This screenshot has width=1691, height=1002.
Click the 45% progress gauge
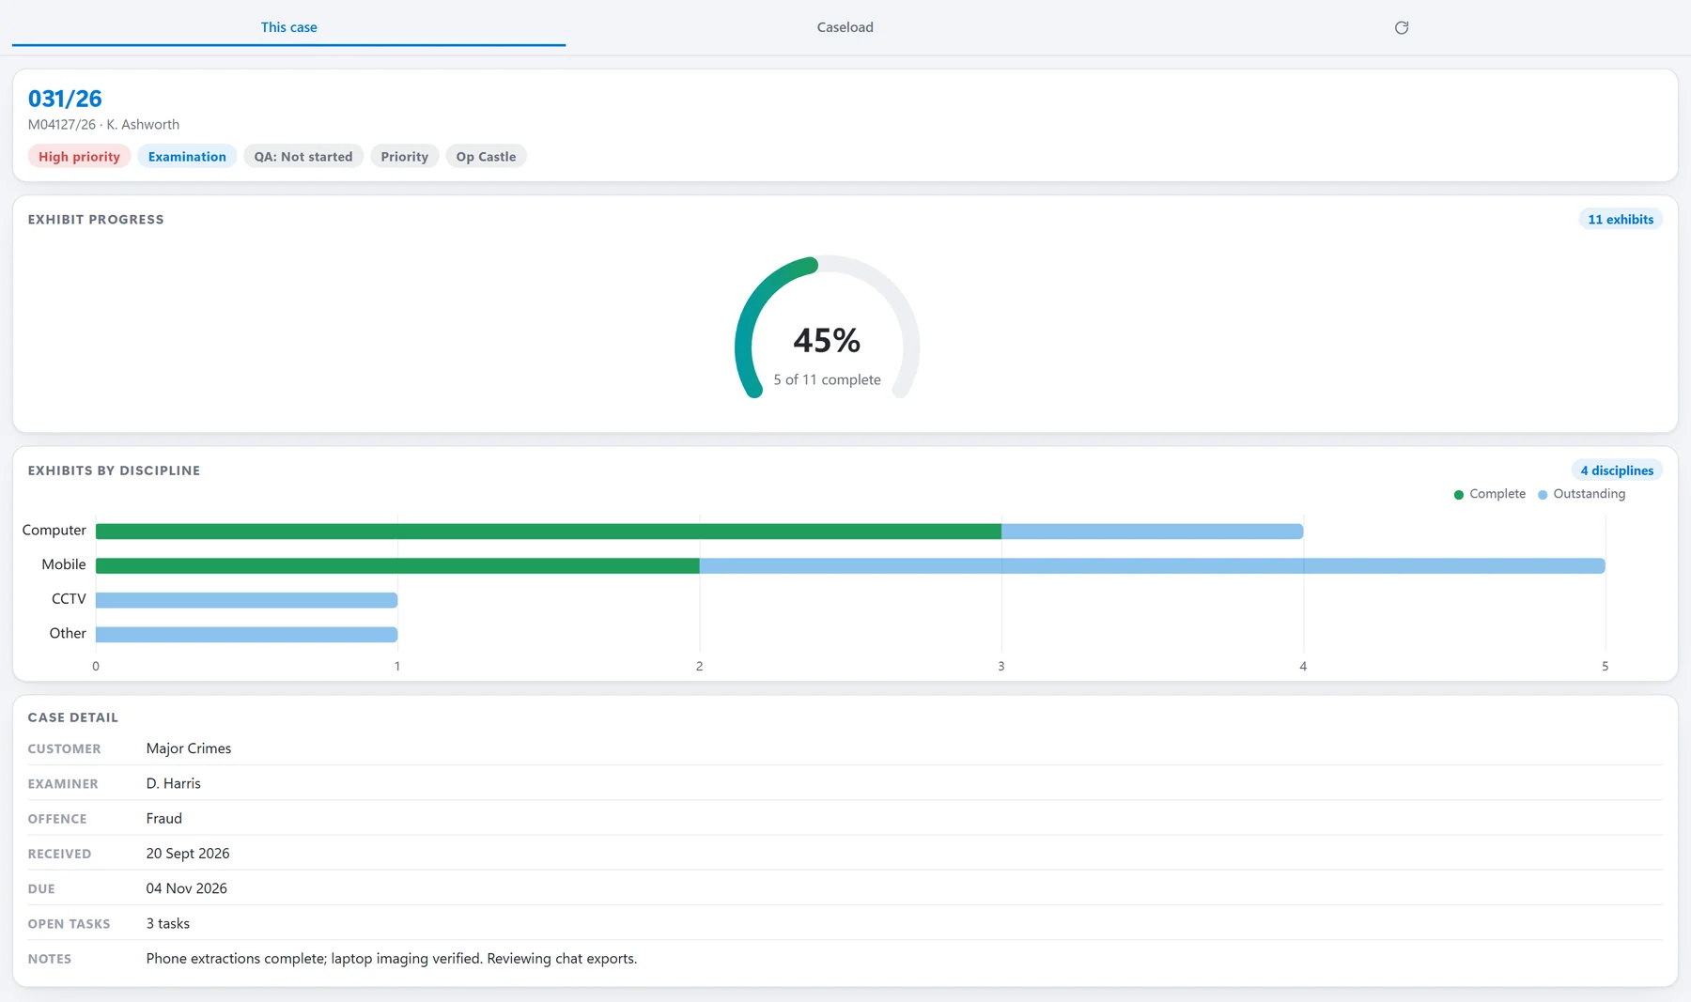click(827, 328)
